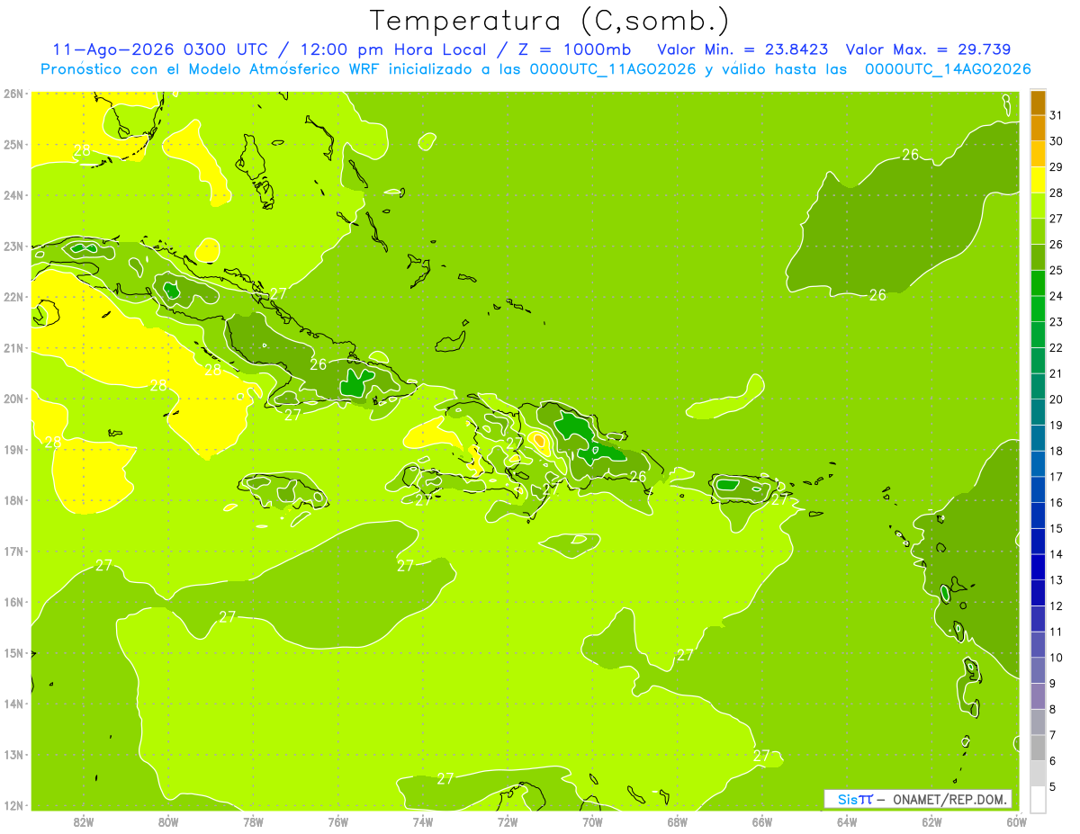The image size is (1080, 834).
Task: Click the title Temperatura (C,somb.)
Action: (550, 21)
